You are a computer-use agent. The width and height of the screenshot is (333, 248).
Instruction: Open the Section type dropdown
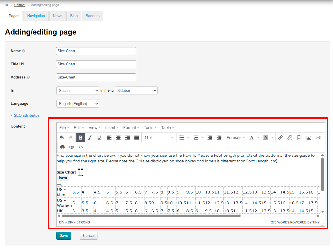[78, 90]
